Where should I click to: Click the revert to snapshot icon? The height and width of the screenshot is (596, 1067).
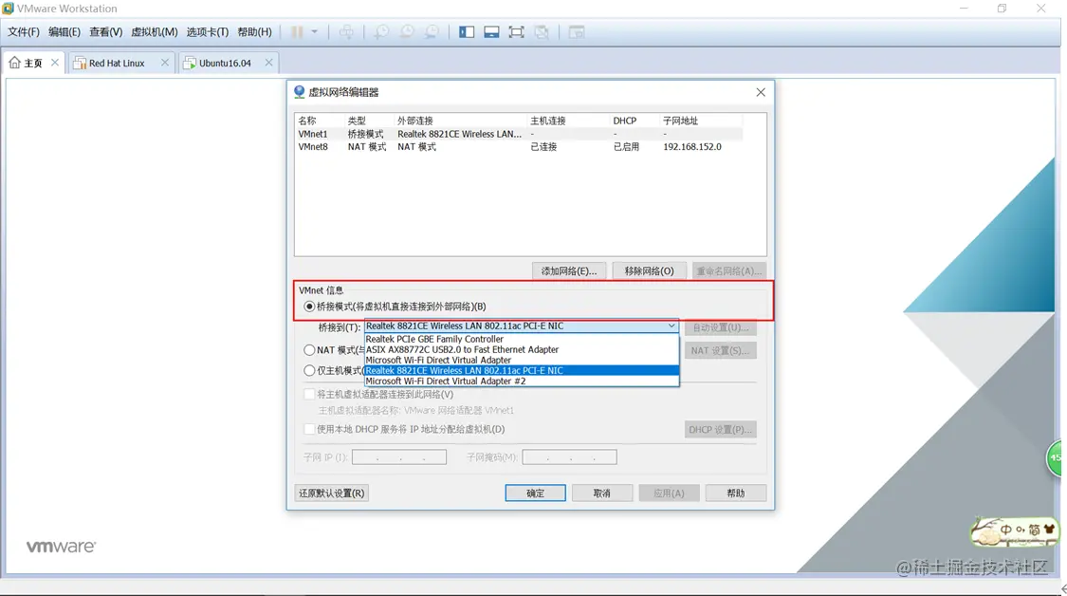[407, 32]
